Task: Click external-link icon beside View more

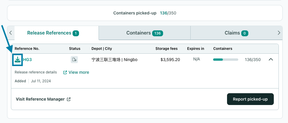Action: 65,73
